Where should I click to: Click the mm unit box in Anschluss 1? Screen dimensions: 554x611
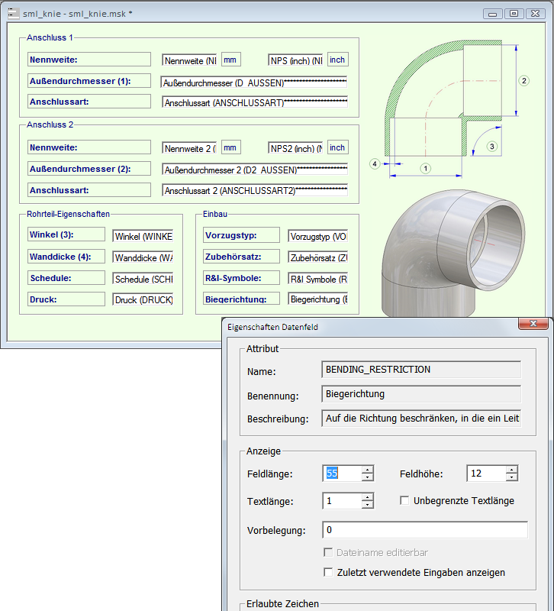click(230, 60)
